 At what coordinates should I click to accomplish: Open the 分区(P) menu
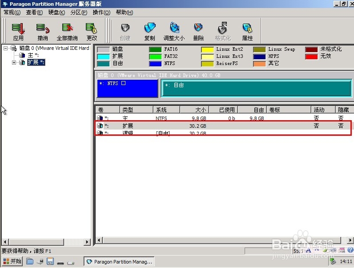coord(79,12)
